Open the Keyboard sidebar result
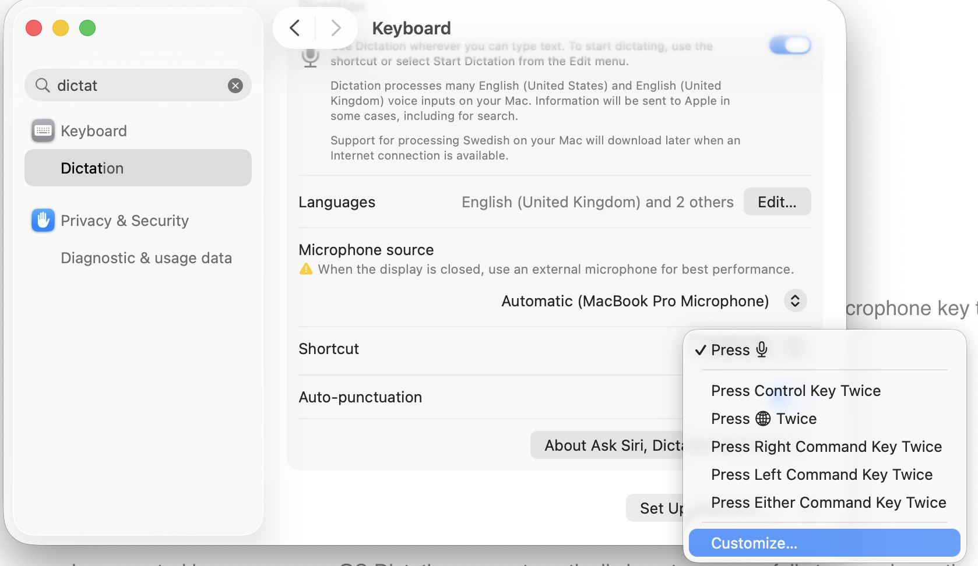The height and width of the screenshot is (566, 978). click(x=138, y=131)
